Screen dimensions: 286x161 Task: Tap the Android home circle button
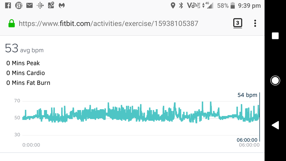[x=275, y=80]
